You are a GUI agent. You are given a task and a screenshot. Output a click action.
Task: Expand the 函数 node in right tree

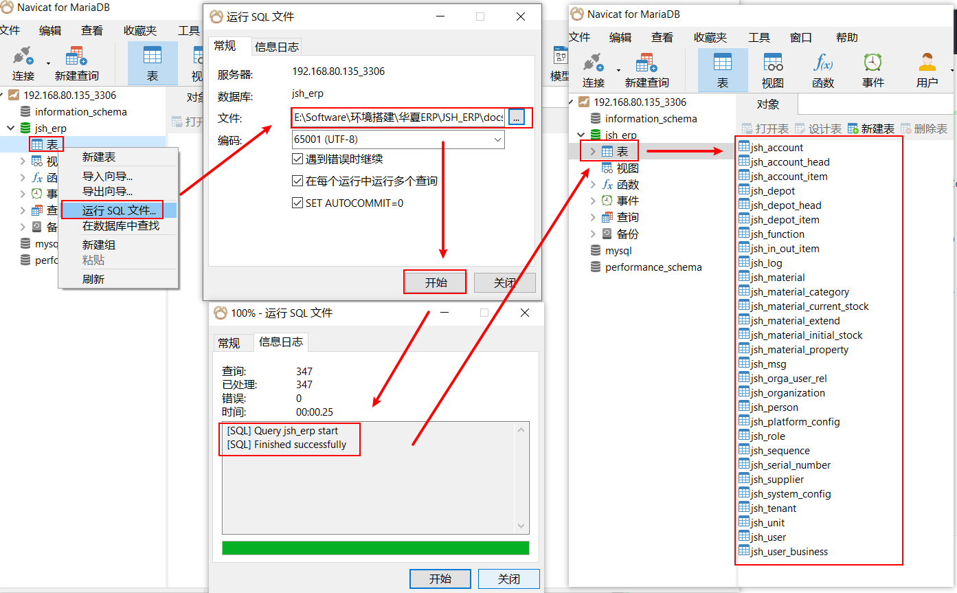pyautogui.click(x=594, y=184)
